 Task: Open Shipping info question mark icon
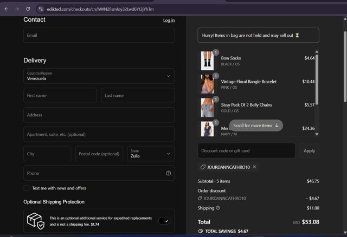pyautogui.click(x=218, y=208)
